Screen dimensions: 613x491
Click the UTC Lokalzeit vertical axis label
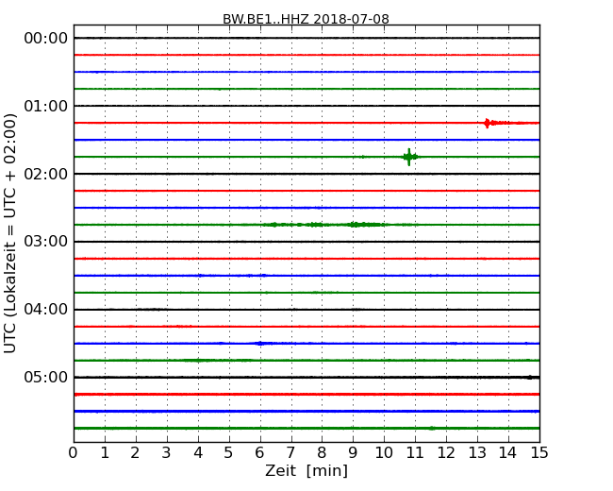pos(10,233)
